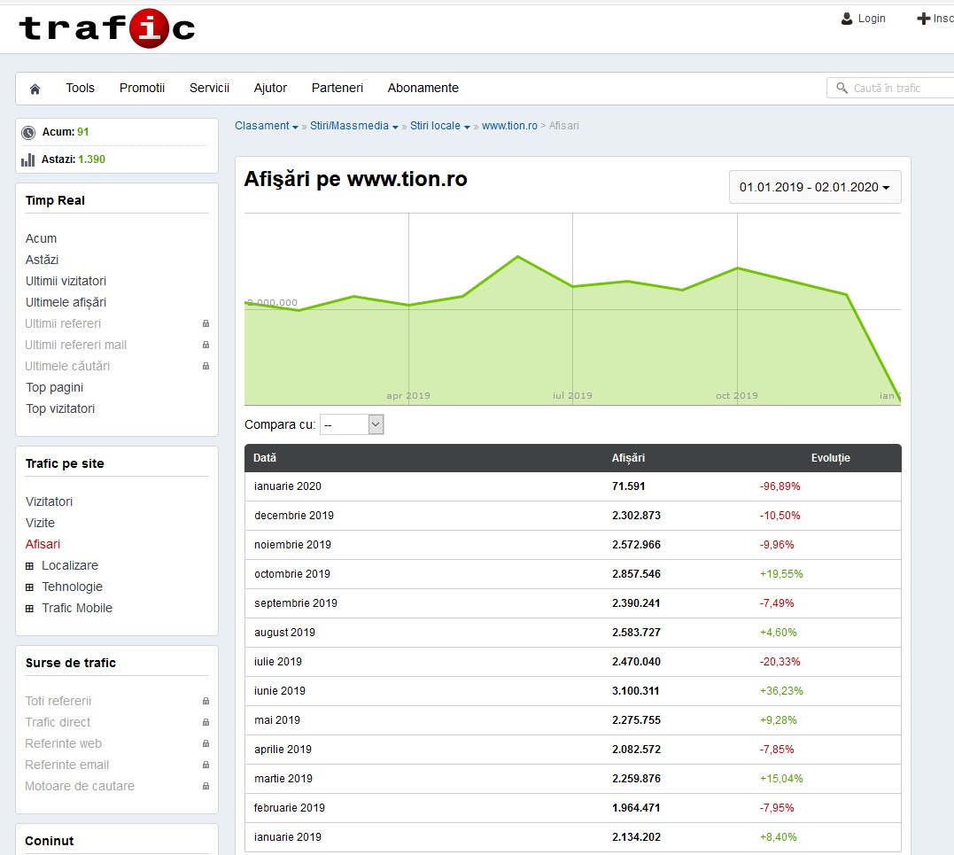Click the bar chart icon beside Astazi

(x=28, y=160)
